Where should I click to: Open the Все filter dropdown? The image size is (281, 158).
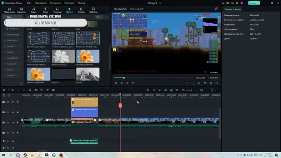[x=99, y=17]
